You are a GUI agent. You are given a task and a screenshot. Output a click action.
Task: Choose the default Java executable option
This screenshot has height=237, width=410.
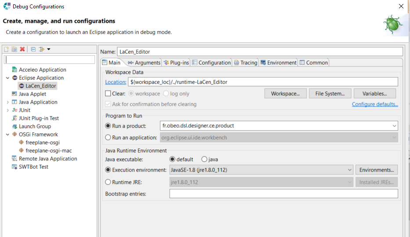pyautogui.click(x=172, y=159)
